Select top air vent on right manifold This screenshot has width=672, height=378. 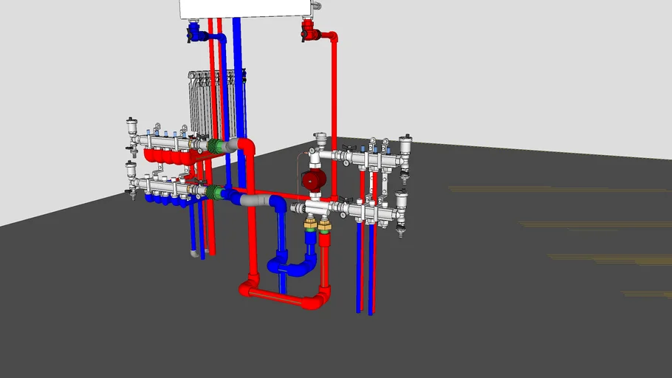[406, 145]
